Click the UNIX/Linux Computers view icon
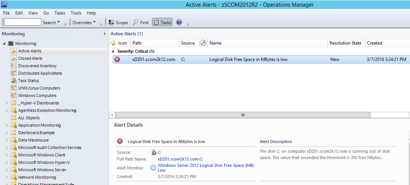Viewport: 410px width, 185px height. (14, 88)
